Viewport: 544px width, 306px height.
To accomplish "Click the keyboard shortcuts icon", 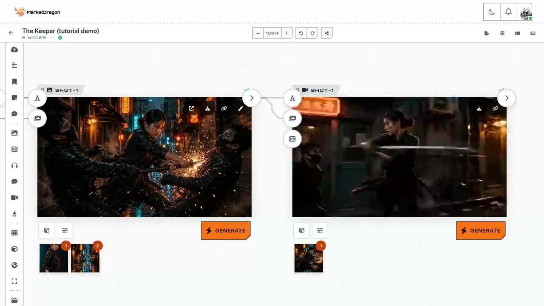I will click(533, 33).
